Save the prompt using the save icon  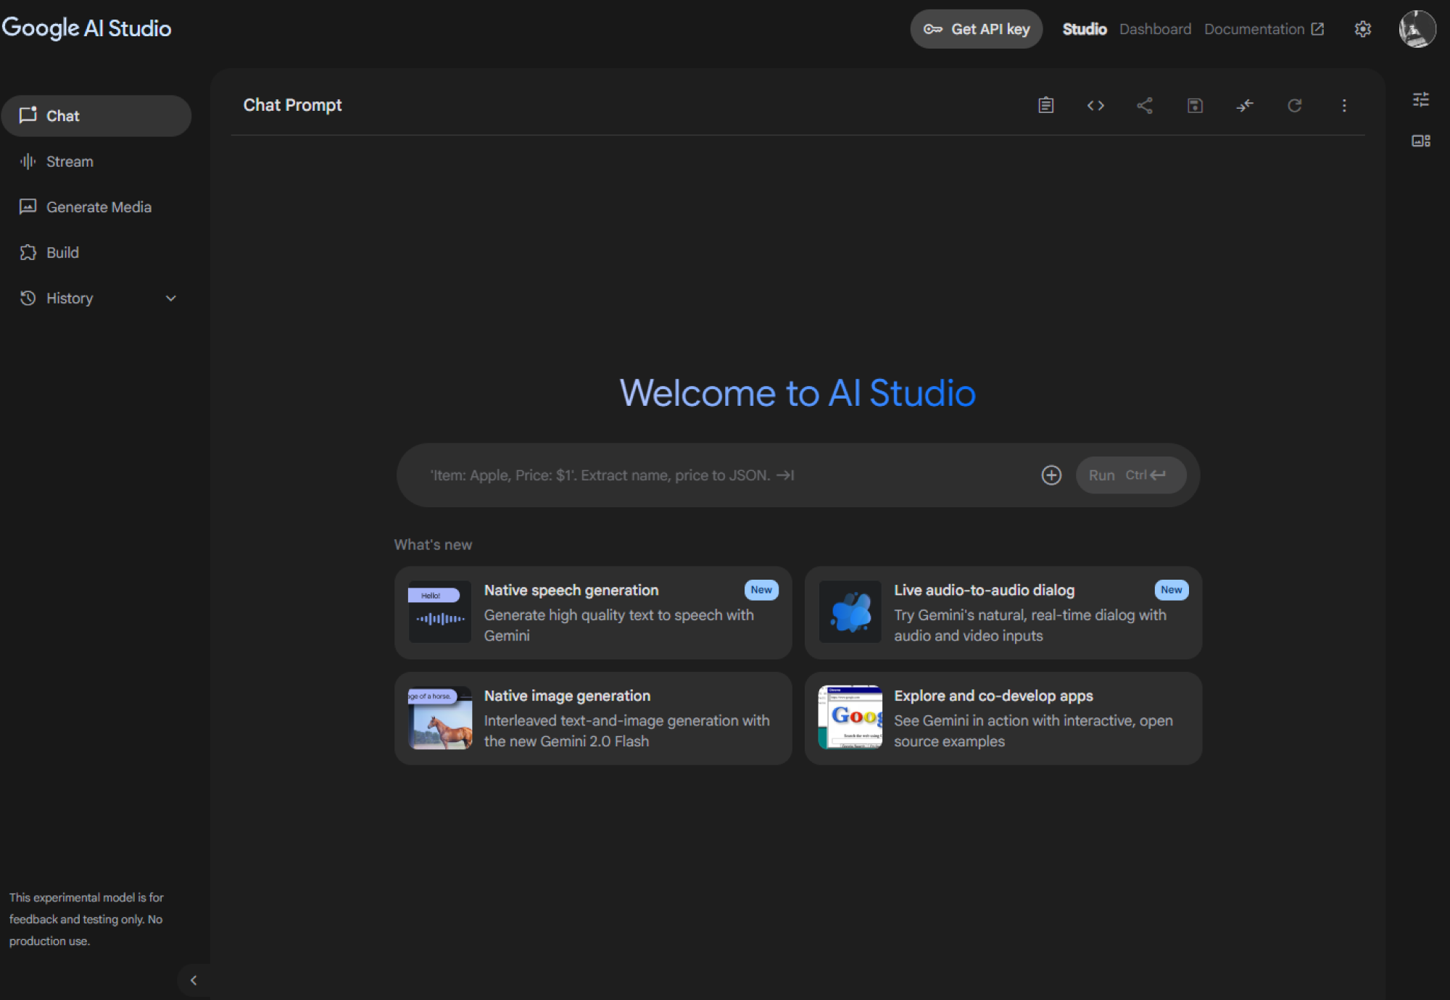click(1195, 105)
